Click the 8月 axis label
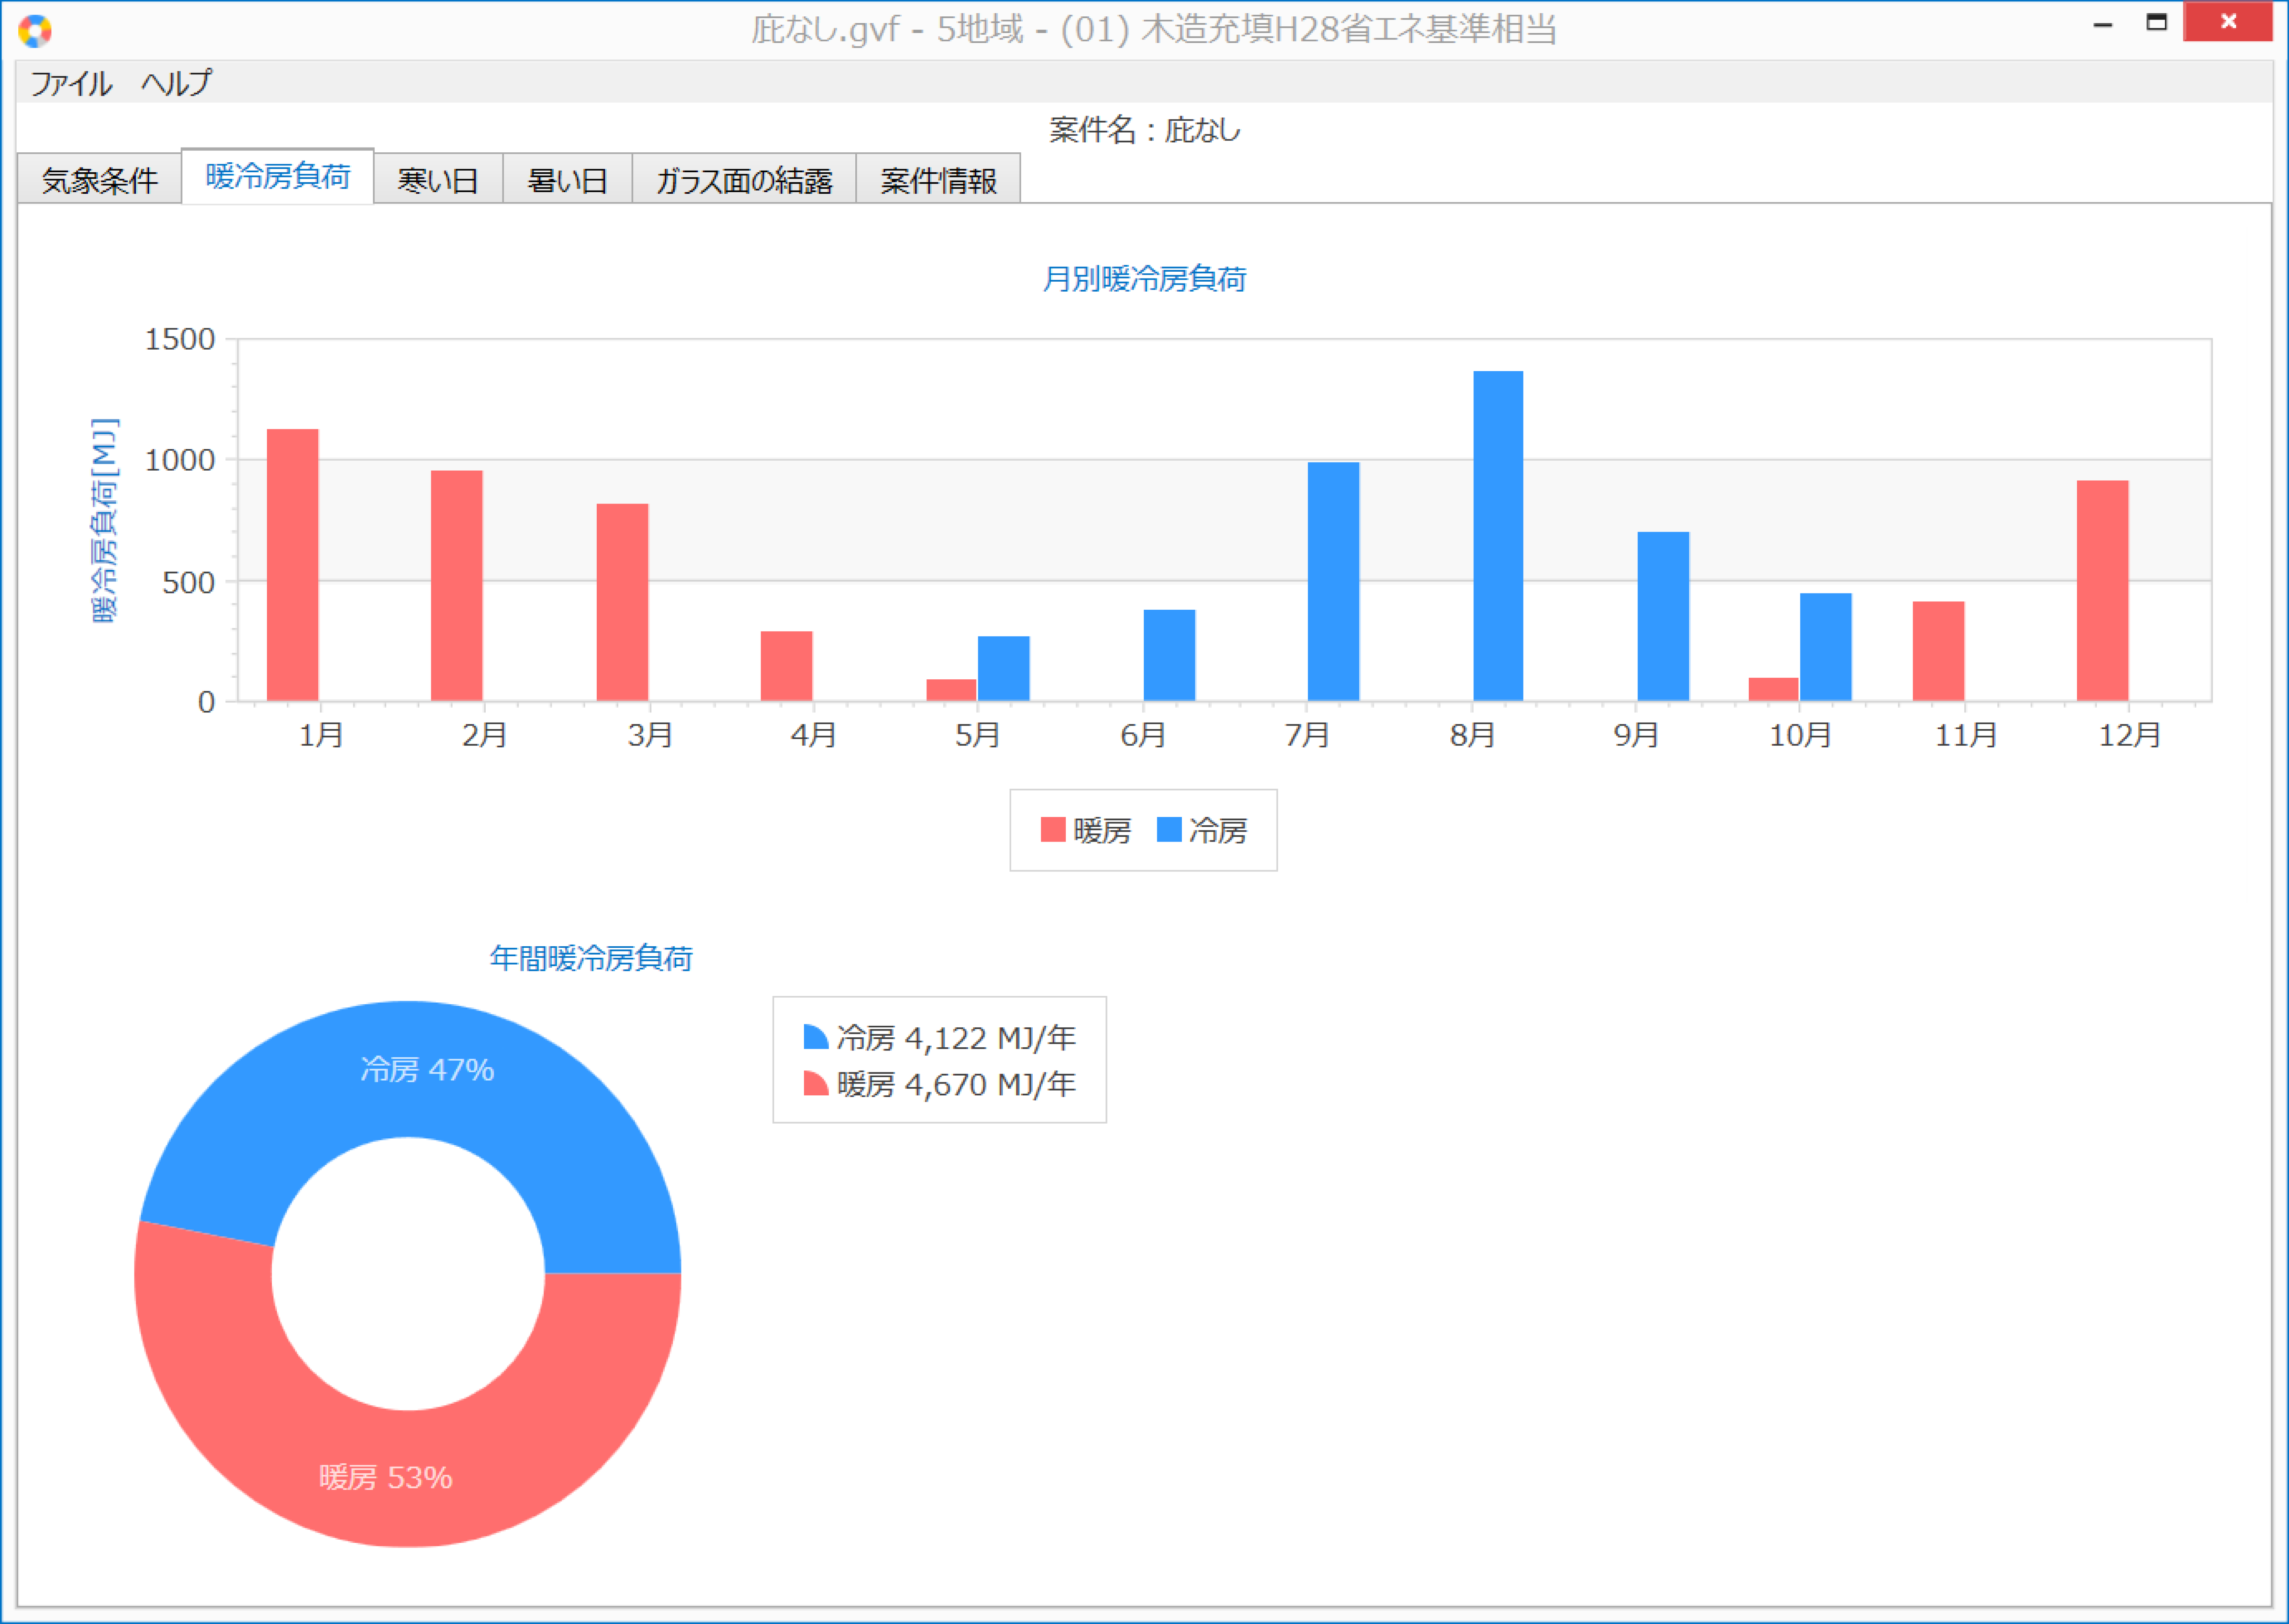 [x=1473, y=735]
